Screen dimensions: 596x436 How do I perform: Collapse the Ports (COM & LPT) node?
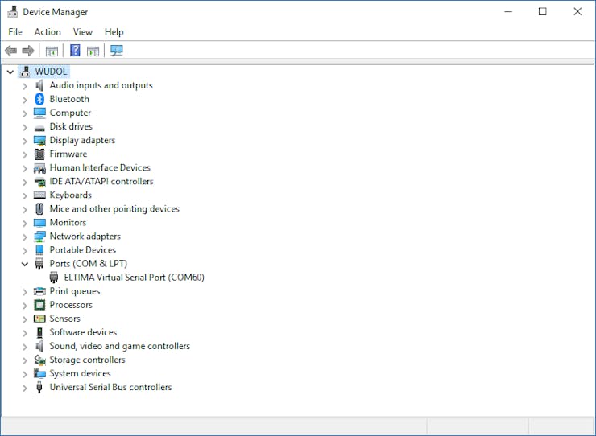point(25,264)
